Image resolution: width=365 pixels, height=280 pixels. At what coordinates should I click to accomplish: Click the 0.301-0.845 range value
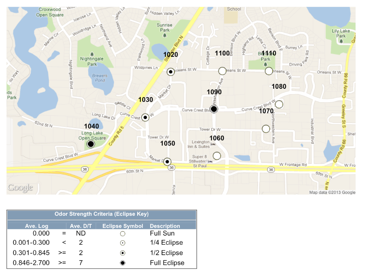(x=31, y=253)
